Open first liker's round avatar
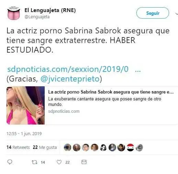Screen dimensions: 178x174 (67, 147)
